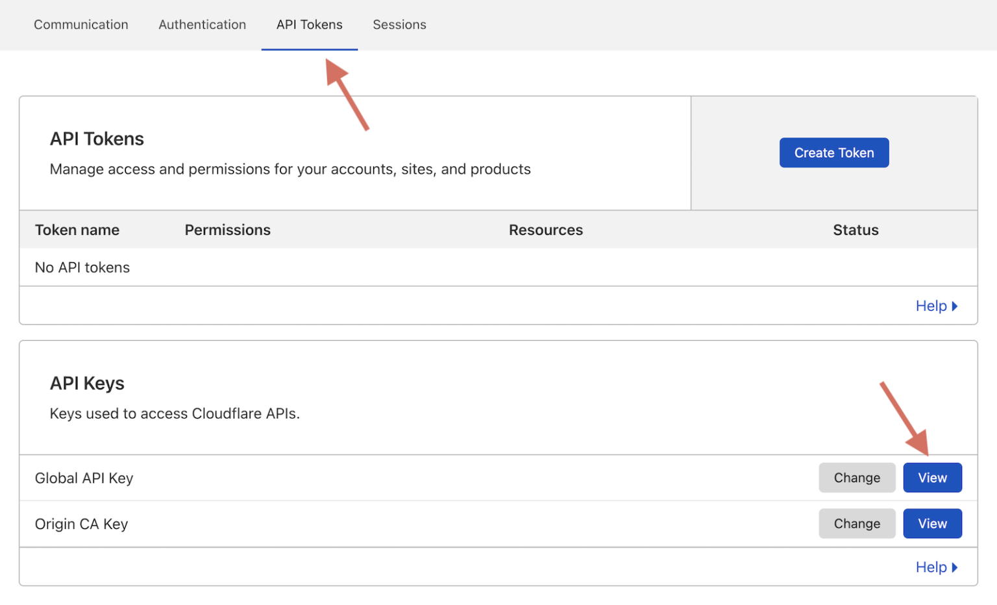
Task: Click the Resources column header
Action: coord(545,229)
